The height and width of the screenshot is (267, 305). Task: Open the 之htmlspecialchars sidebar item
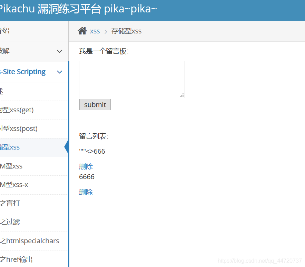29,241
